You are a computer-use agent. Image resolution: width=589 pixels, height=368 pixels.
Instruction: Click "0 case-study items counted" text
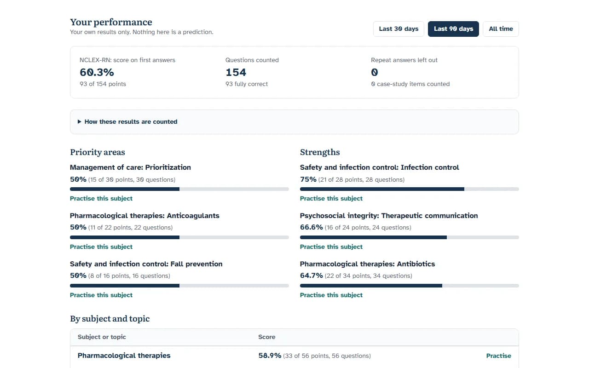click(410, 84)
